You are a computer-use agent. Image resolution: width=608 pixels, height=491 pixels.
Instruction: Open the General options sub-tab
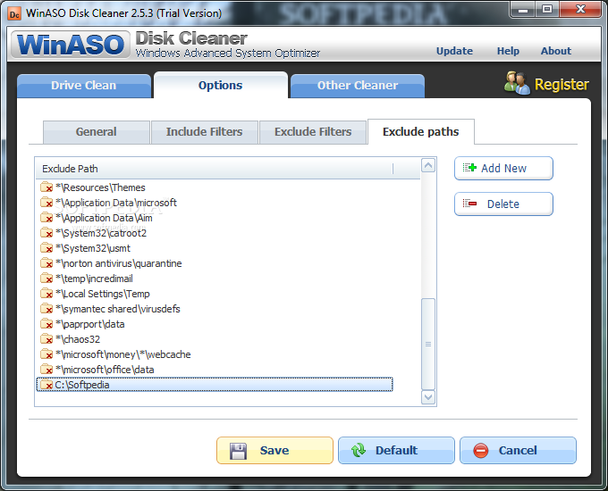tap(97, 132)
